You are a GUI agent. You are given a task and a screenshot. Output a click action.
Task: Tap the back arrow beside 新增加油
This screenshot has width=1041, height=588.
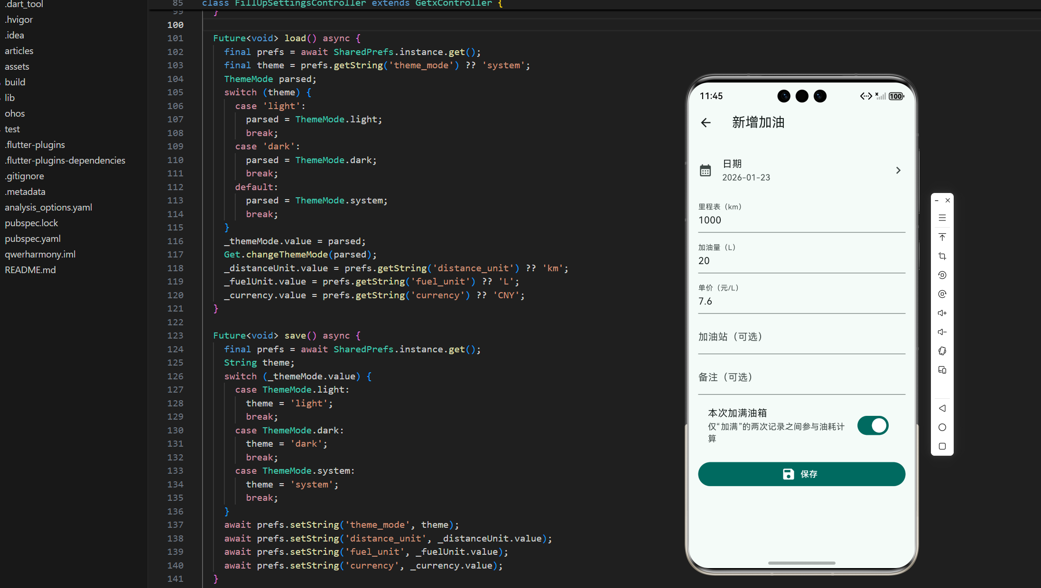pos(706,123)
